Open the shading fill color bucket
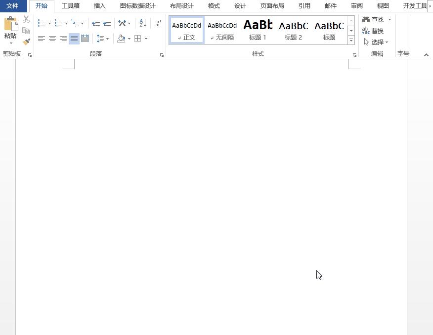 [122, 39]
